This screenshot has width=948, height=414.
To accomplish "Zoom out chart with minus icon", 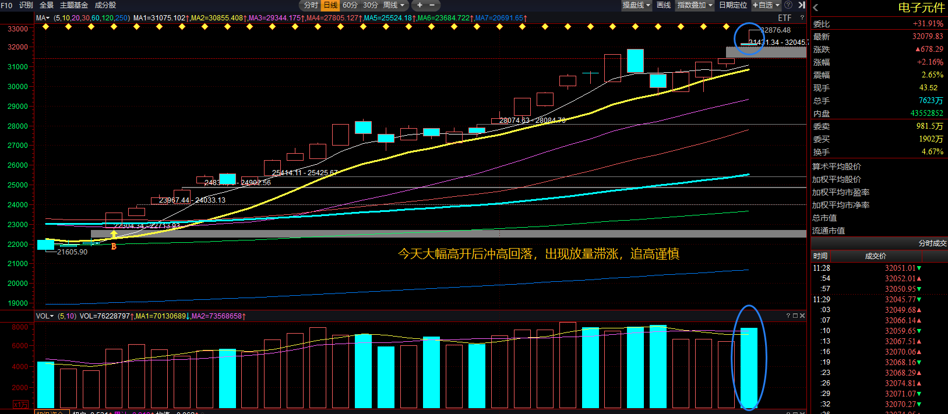I will click(432, 5).
